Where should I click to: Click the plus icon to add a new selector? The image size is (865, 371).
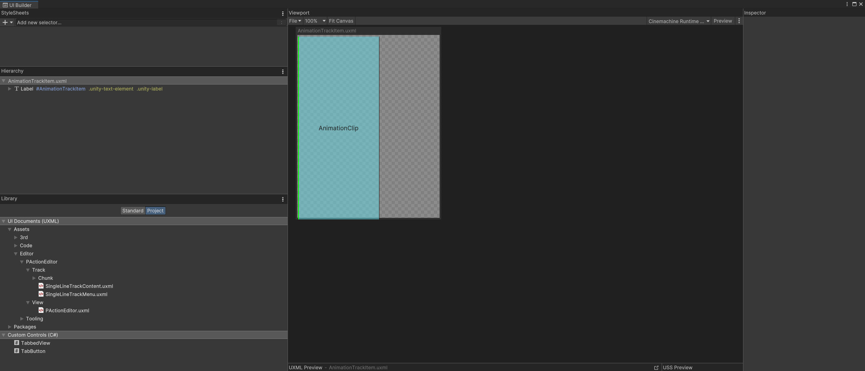[x=4, y=22]
